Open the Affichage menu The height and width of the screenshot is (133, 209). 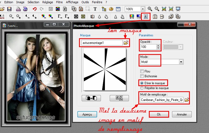pos(72,2)
